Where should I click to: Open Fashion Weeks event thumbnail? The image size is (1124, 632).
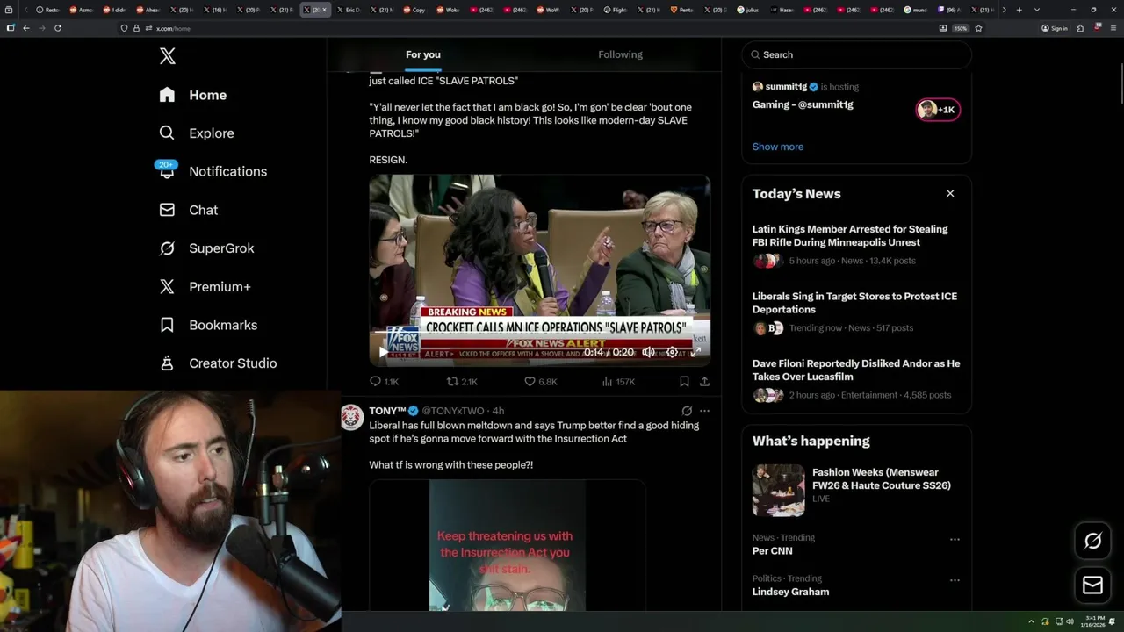tap(778, 490)
